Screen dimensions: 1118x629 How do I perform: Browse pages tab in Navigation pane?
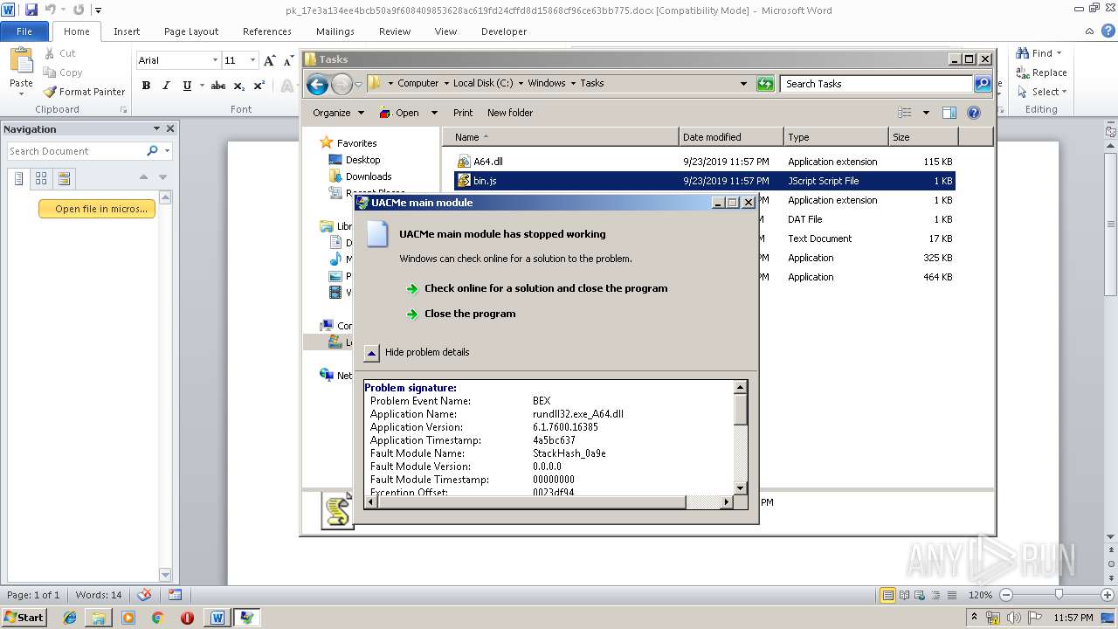(41, 178)
